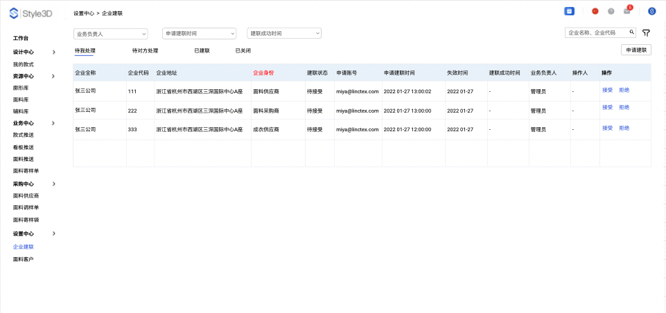Open the mail notifications icon
The width and height of the screenshot is (666, 313).
click(628, 11)
